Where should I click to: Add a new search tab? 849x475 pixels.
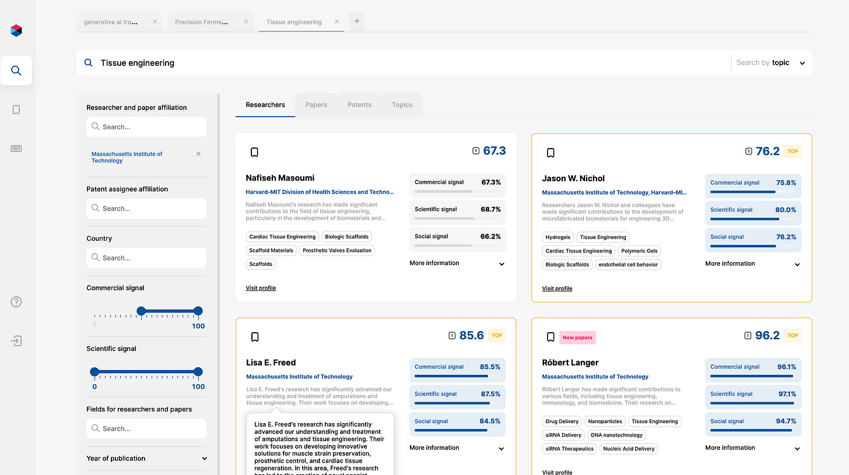pyautogui.click(x=357, y=22)
